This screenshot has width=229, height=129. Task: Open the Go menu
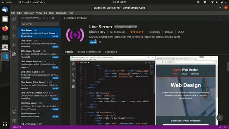click(x=45, y=13)
